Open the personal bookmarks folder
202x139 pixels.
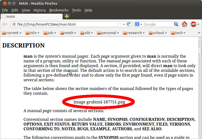(x=108, y=33)
